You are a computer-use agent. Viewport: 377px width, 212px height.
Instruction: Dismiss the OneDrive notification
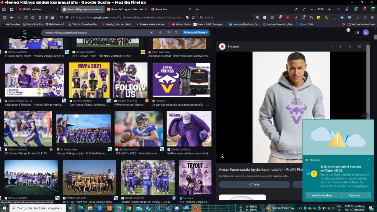(x=368, y=160)
